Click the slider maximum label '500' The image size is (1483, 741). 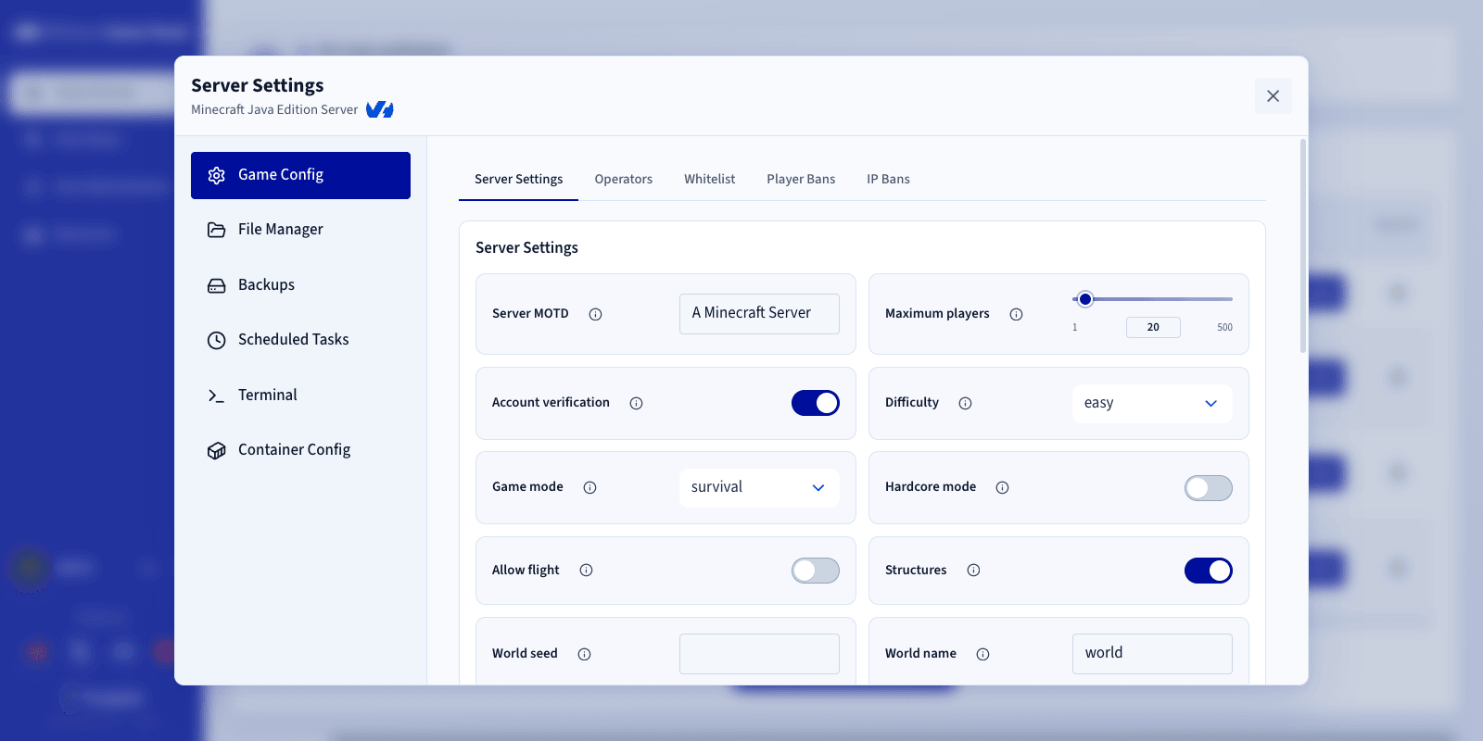(1224, 327)
